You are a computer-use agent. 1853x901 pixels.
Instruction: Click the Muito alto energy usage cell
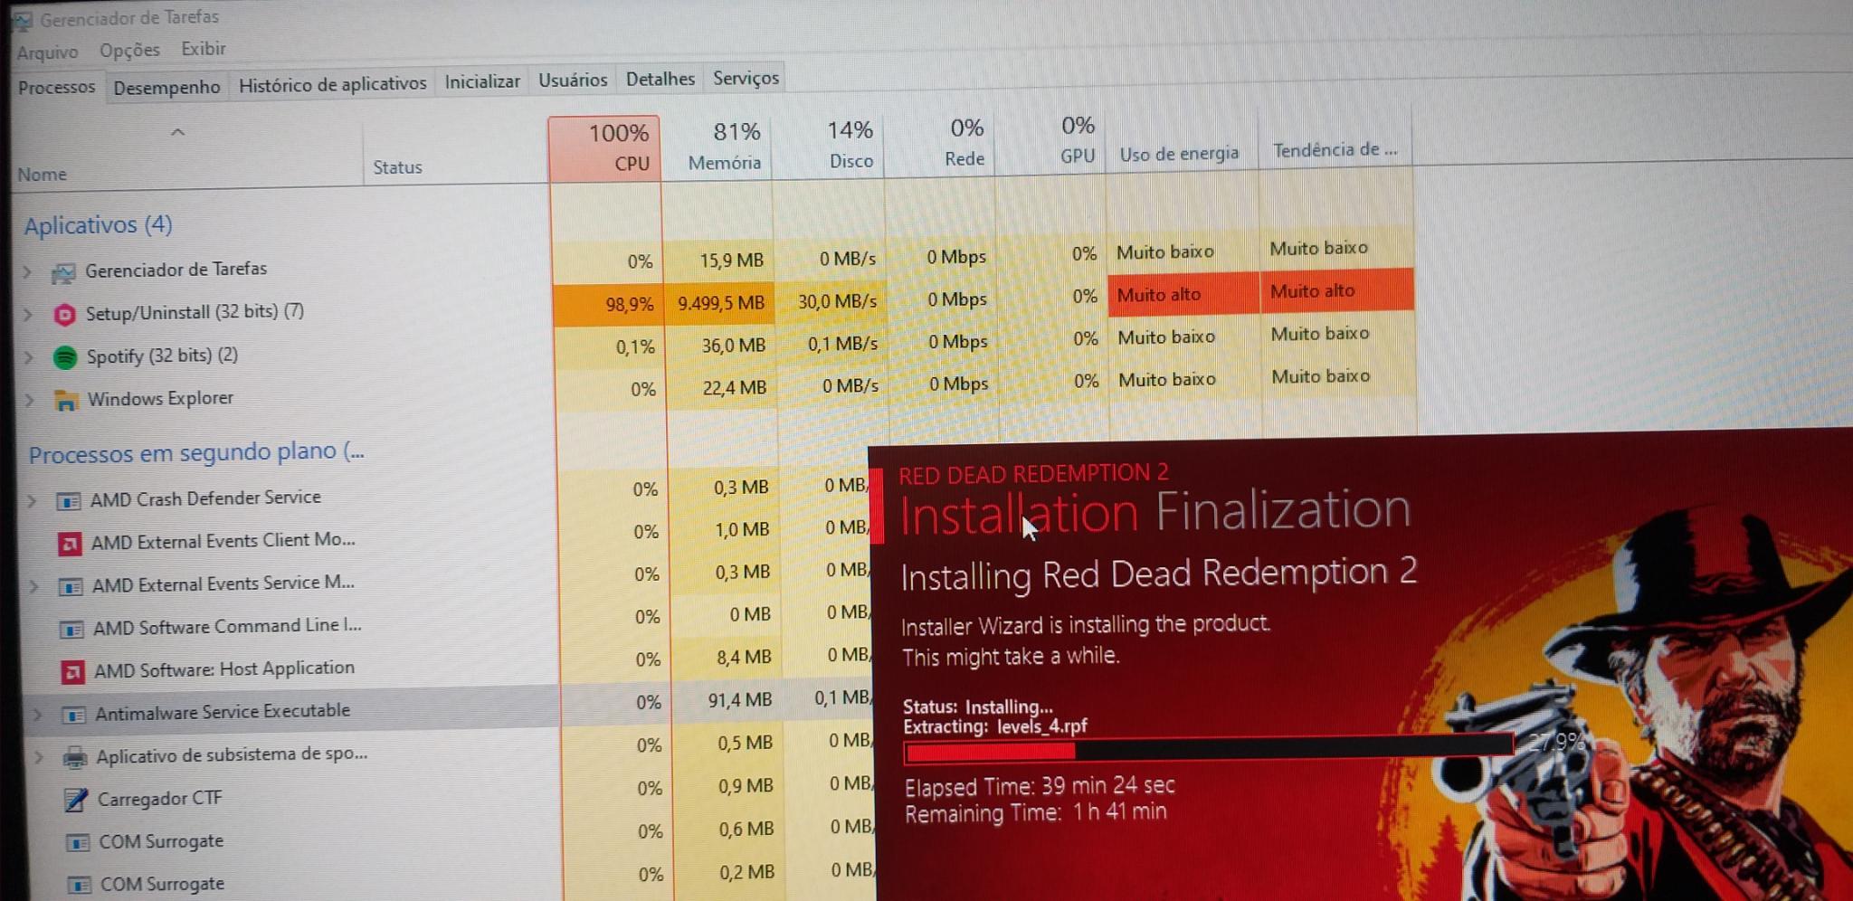tap(1183, 294)
